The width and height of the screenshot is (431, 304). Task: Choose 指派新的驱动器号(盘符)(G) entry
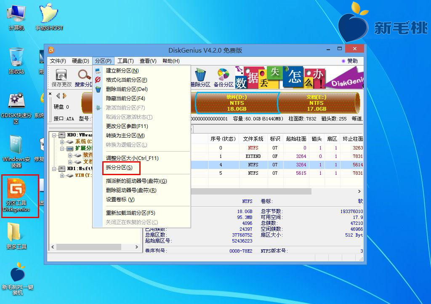point(141,181)
